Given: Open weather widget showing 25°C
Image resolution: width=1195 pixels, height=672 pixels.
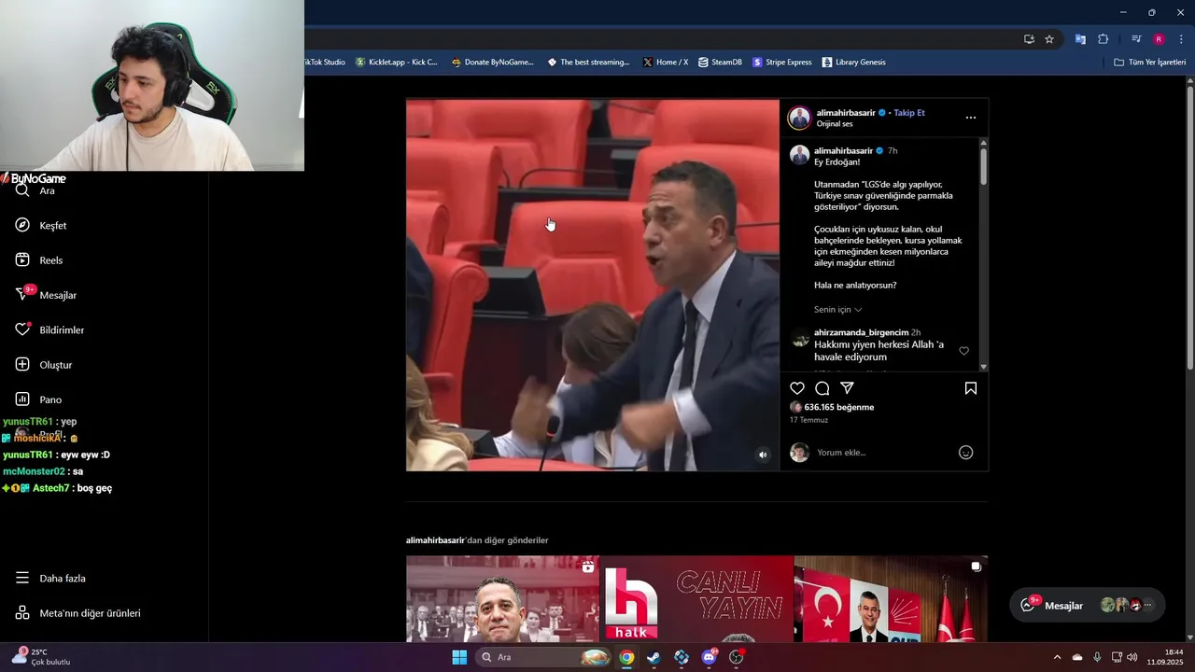Looking at the screenshot, I should click(x=41, y=657).
